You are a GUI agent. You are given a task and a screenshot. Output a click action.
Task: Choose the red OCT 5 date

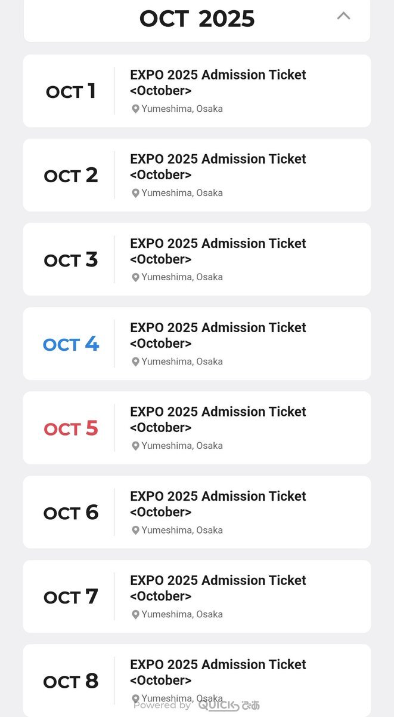[x=70, y=428]
